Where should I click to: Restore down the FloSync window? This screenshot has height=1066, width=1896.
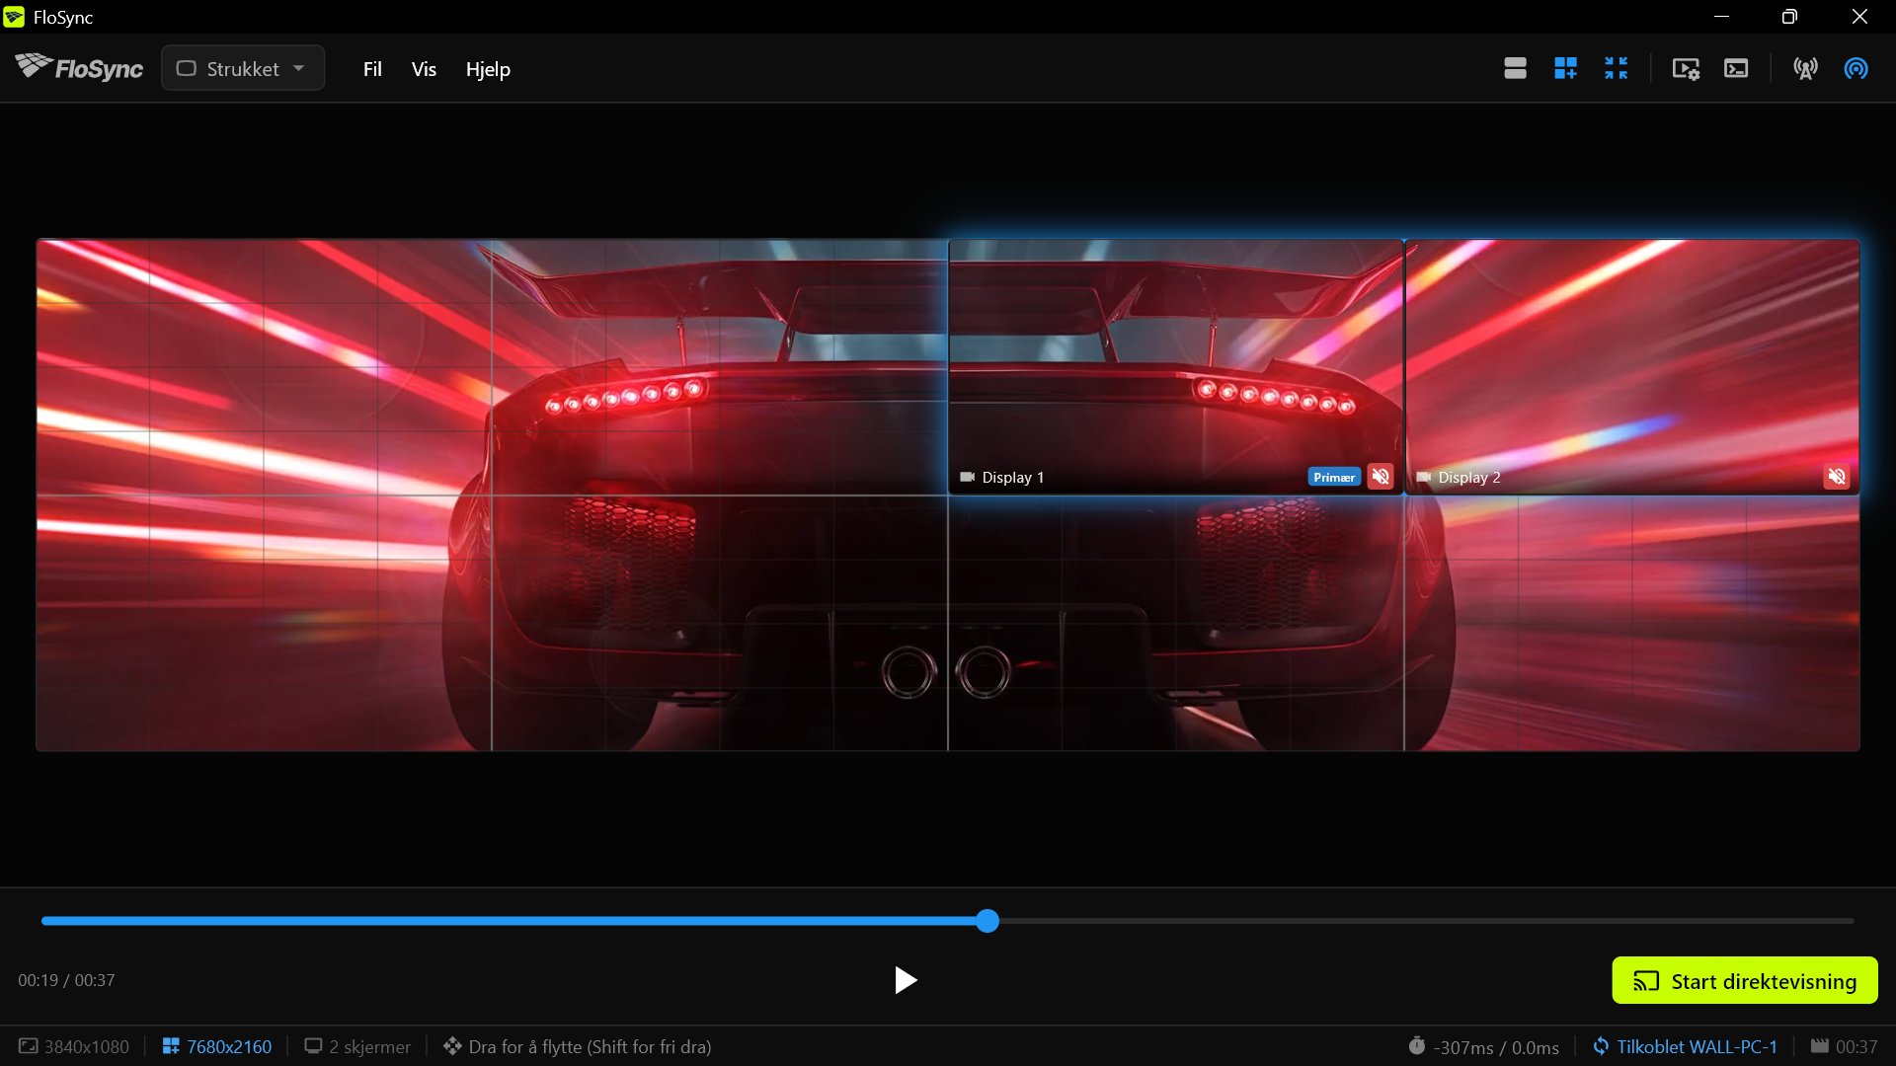1789,17
